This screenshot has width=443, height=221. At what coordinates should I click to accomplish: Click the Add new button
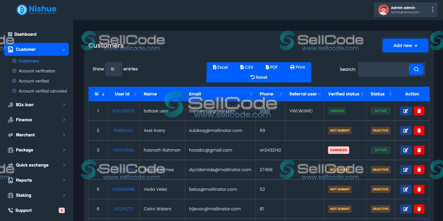[x=405, y=45]
